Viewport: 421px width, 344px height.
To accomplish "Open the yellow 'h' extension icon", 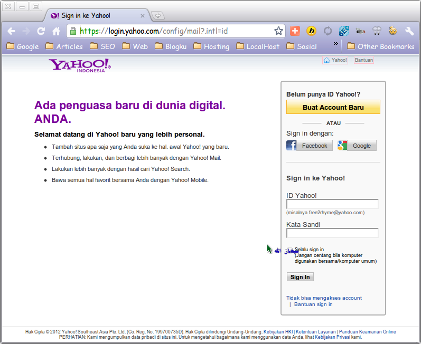I will [311, 31].
